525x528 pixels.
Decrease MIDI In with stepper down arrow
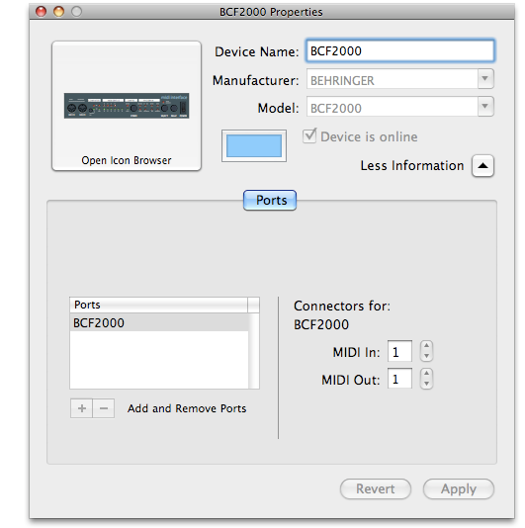427,356
